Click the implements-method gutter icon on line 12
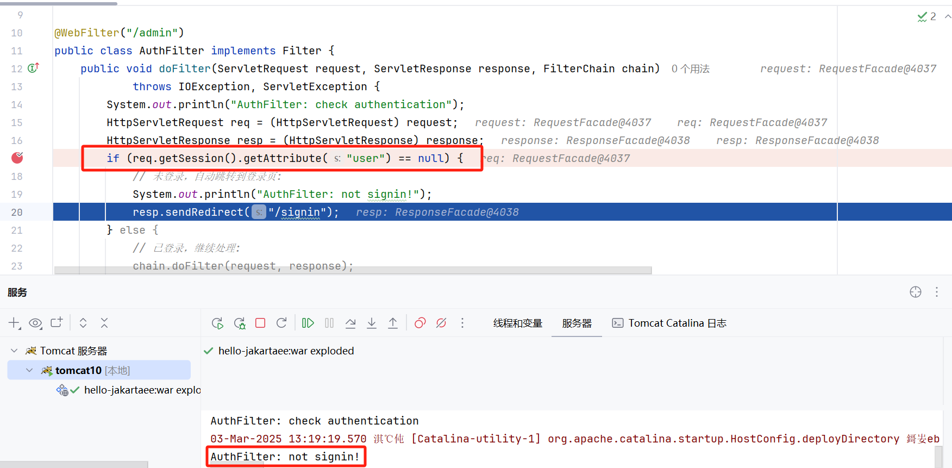The width and height of the screenshot is (952, 468). pyautogui.click(x=33, y=68)
